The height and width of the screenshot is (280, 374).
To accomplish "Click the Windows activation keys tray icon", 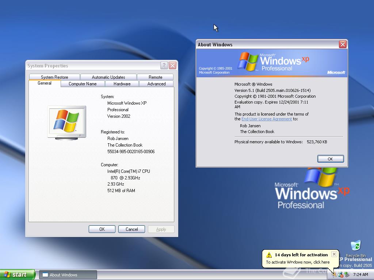I will click(x=334, y=275).
